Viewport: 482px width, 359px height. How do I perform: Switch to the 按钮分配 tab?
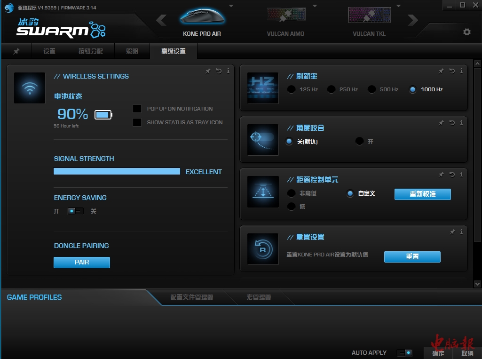point(90,51)
